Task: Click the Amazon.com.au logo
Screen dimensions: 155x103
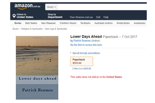Action: click(27, 6)
